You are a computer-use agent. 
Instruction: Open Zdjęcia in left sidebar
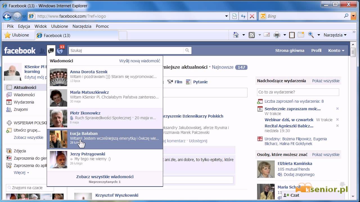pos(20,151)
